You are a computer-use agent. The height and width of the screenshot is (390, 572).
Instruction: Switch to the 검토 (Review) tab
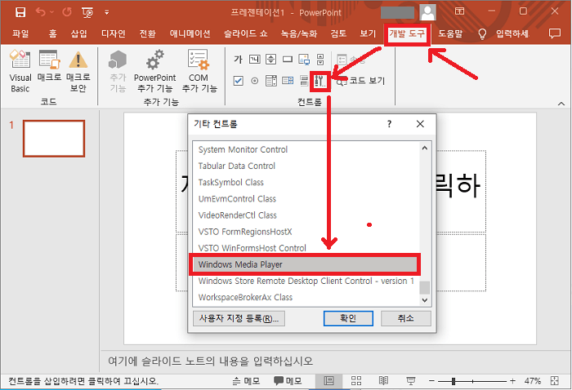pyautogui.click(x=338, y=34)
